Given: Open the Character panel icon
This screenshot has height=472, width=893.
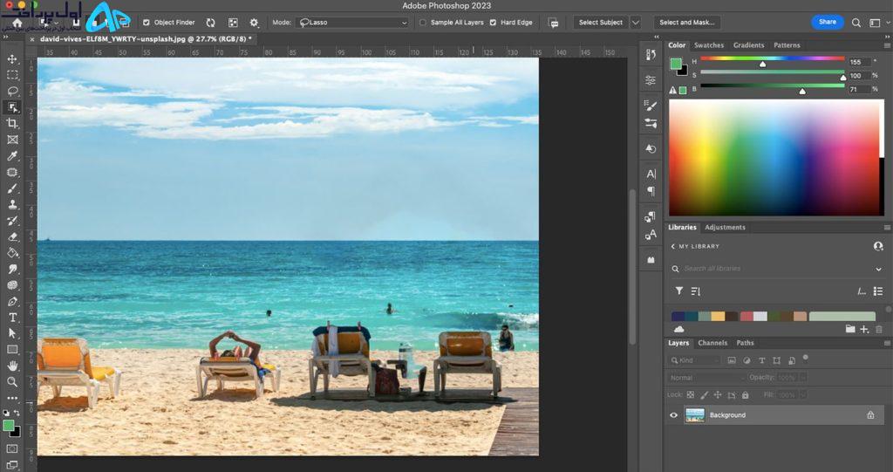Looking at the screenshot, I should tap(651, 174).
